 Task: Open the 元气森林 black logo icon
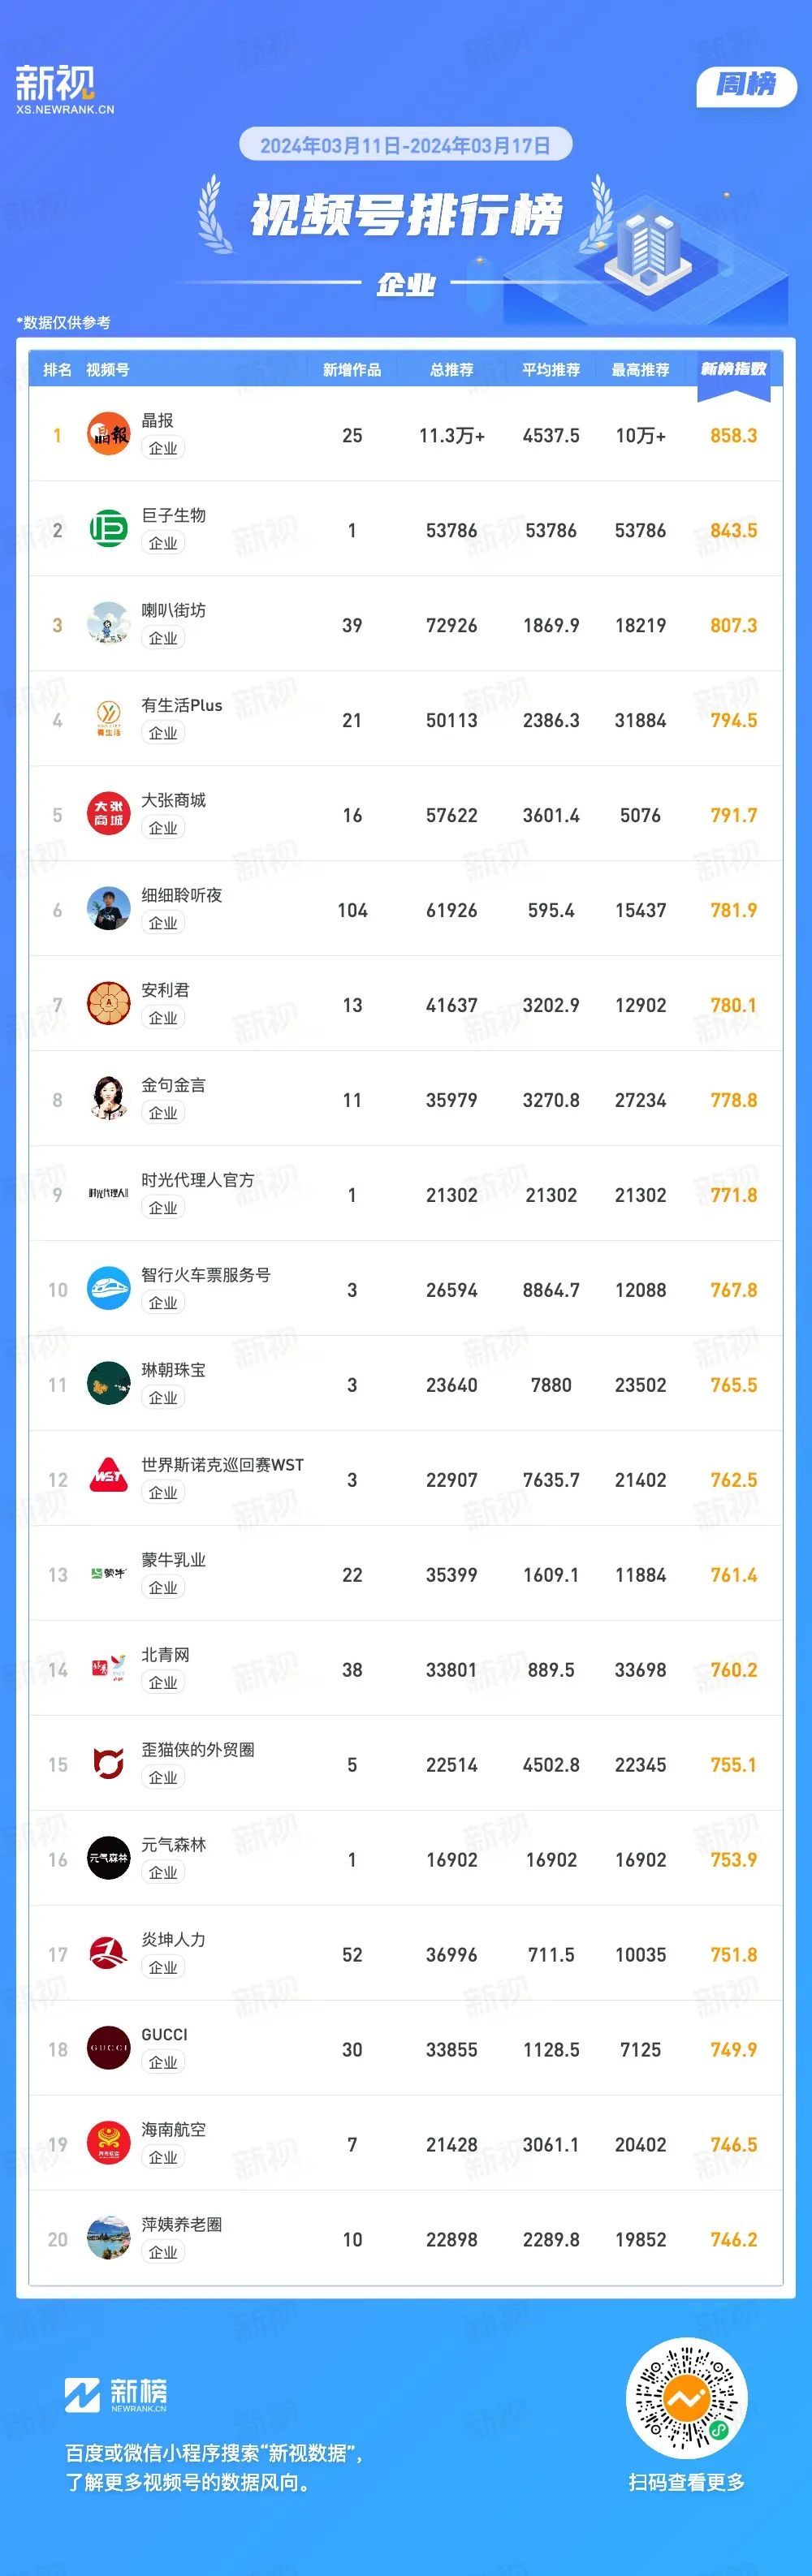pos(108,1859)
